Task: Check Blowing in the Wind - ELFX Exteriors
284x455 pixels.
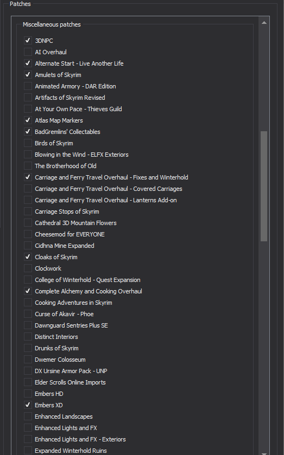Action: [28, 155]
